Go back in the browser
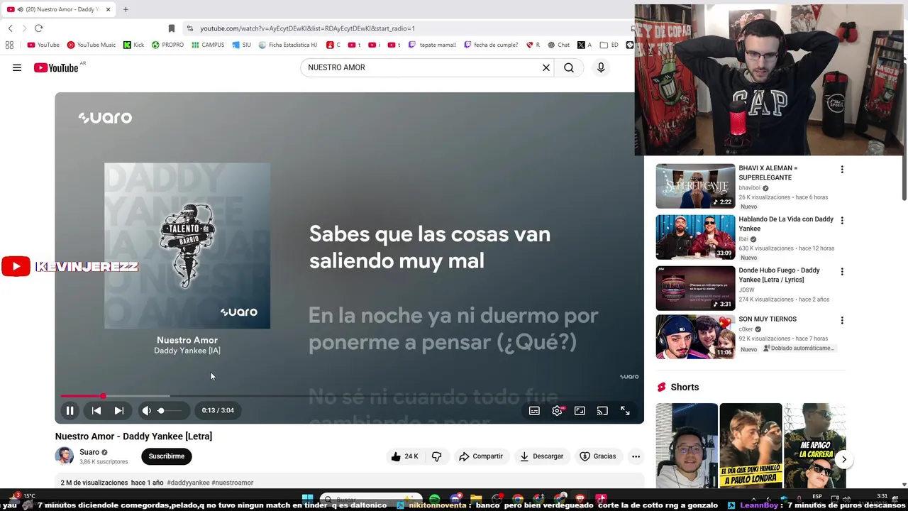 coord(10,28)
